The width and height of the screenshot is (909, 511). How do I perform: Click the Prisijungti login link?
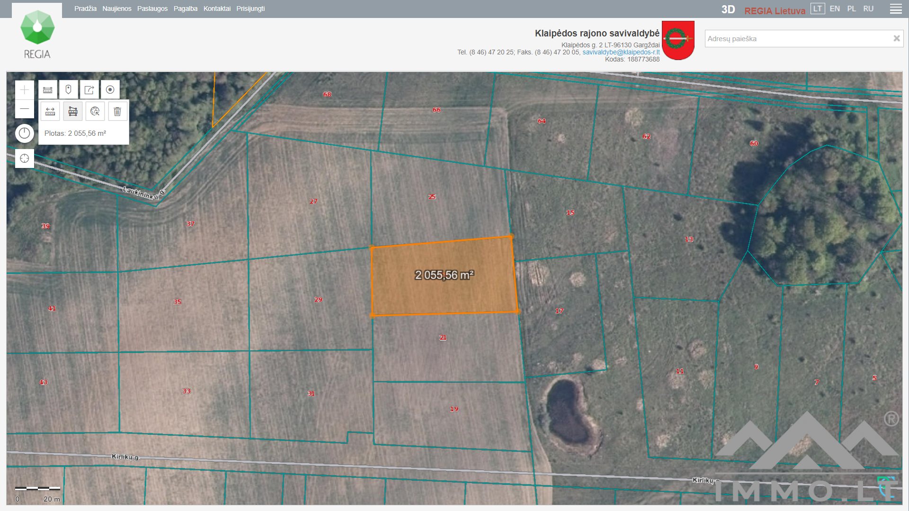pos(250,9)
